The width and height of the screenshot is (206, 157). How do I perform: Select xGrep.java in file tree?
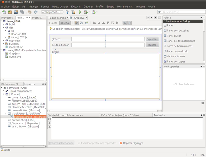[x=15, y=57]
